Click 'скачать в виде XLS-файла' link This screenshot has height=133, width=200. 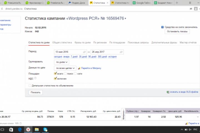(184, 92)
